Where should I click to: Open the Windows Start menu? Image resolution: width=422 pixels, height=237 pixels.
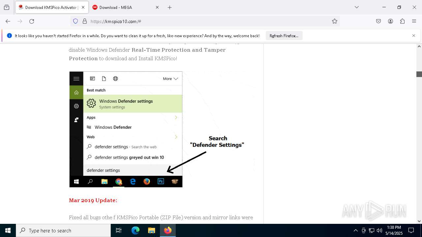(8, 230)
